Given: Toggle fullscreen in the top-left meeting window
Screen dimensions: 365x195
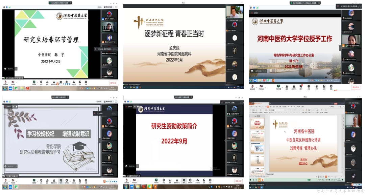Looking at the screenshot, I should click(x=116, y=7).
